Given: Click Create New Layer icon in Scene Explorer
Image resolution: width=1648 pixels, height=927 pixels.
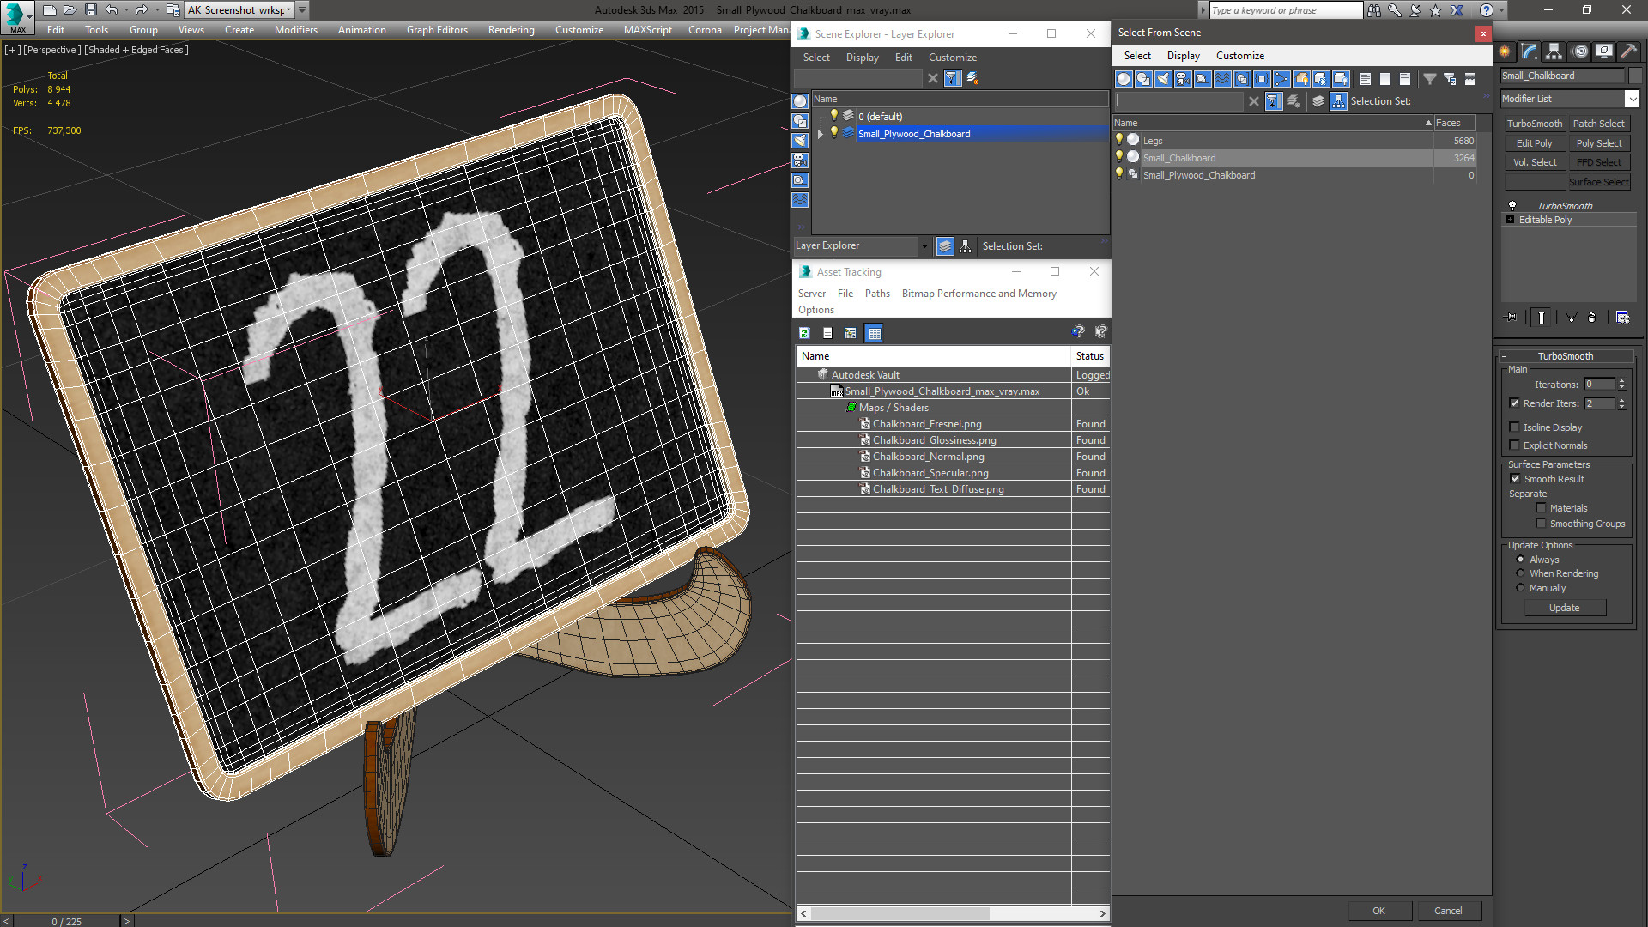Looking at the screenshot, I should click(972, 78).
